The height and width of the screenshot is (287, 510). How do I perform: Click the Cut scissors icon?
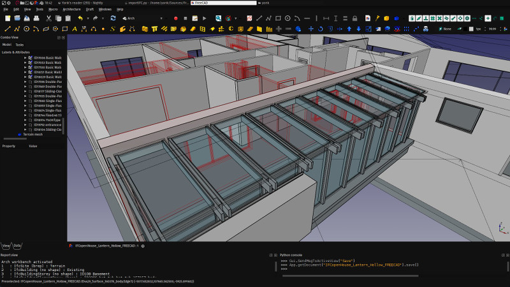(48, 18)
